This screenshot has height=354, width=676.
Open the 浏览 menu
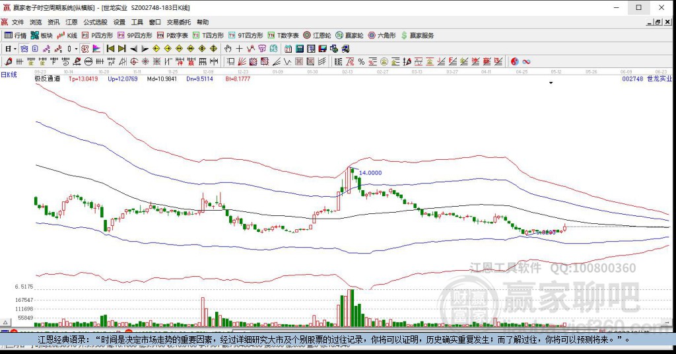(x=36, y=22)
